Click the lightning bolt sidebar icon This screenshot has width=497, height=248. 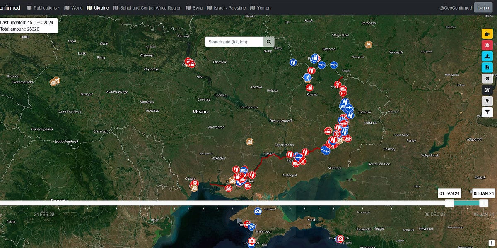pos(487,101)
